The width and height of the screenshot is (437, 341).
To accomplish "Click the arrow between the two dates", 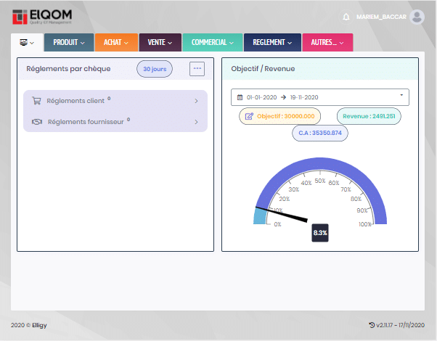I will click(x=283, y=97).
